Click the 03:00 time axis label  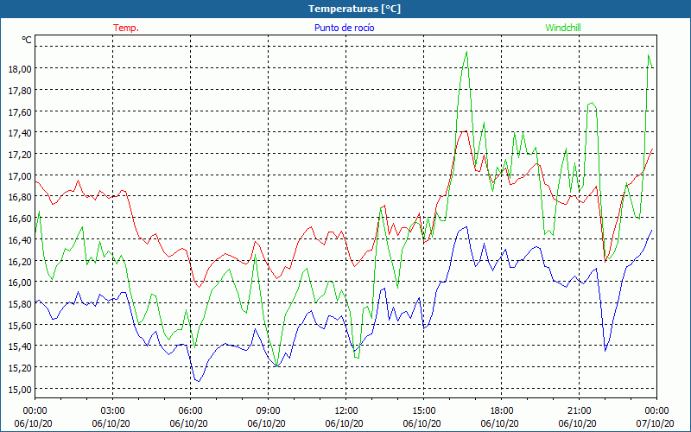112,411
